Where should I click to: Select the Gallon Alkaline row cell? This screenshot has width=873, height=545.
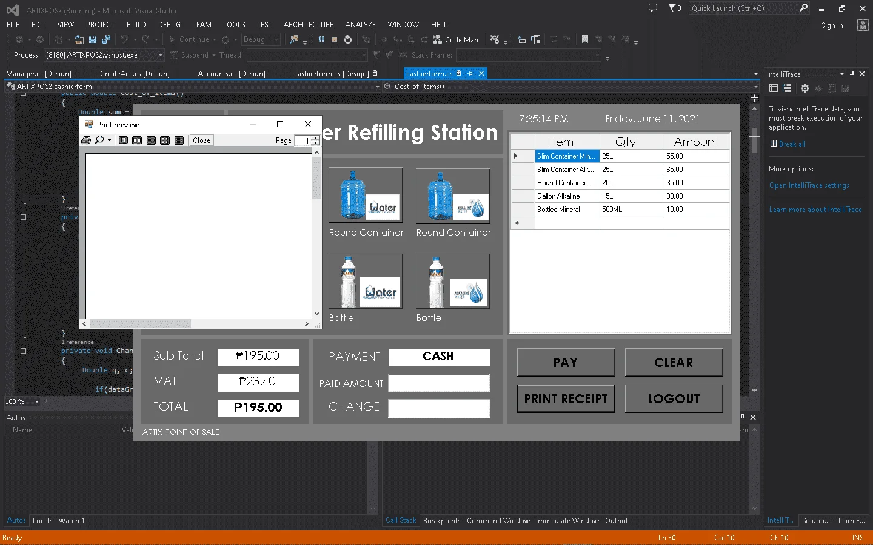567,196
